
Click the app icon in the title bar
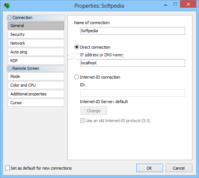coord(7,5)
